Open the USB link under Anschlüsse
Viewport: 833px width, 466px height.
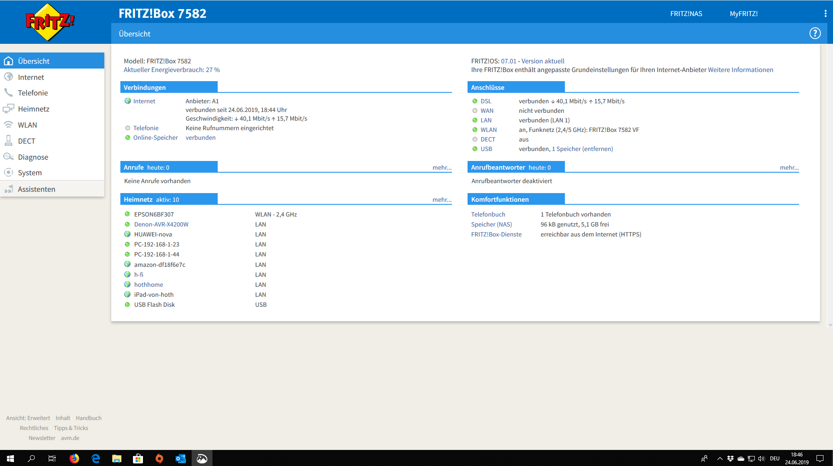coord(486,149)
